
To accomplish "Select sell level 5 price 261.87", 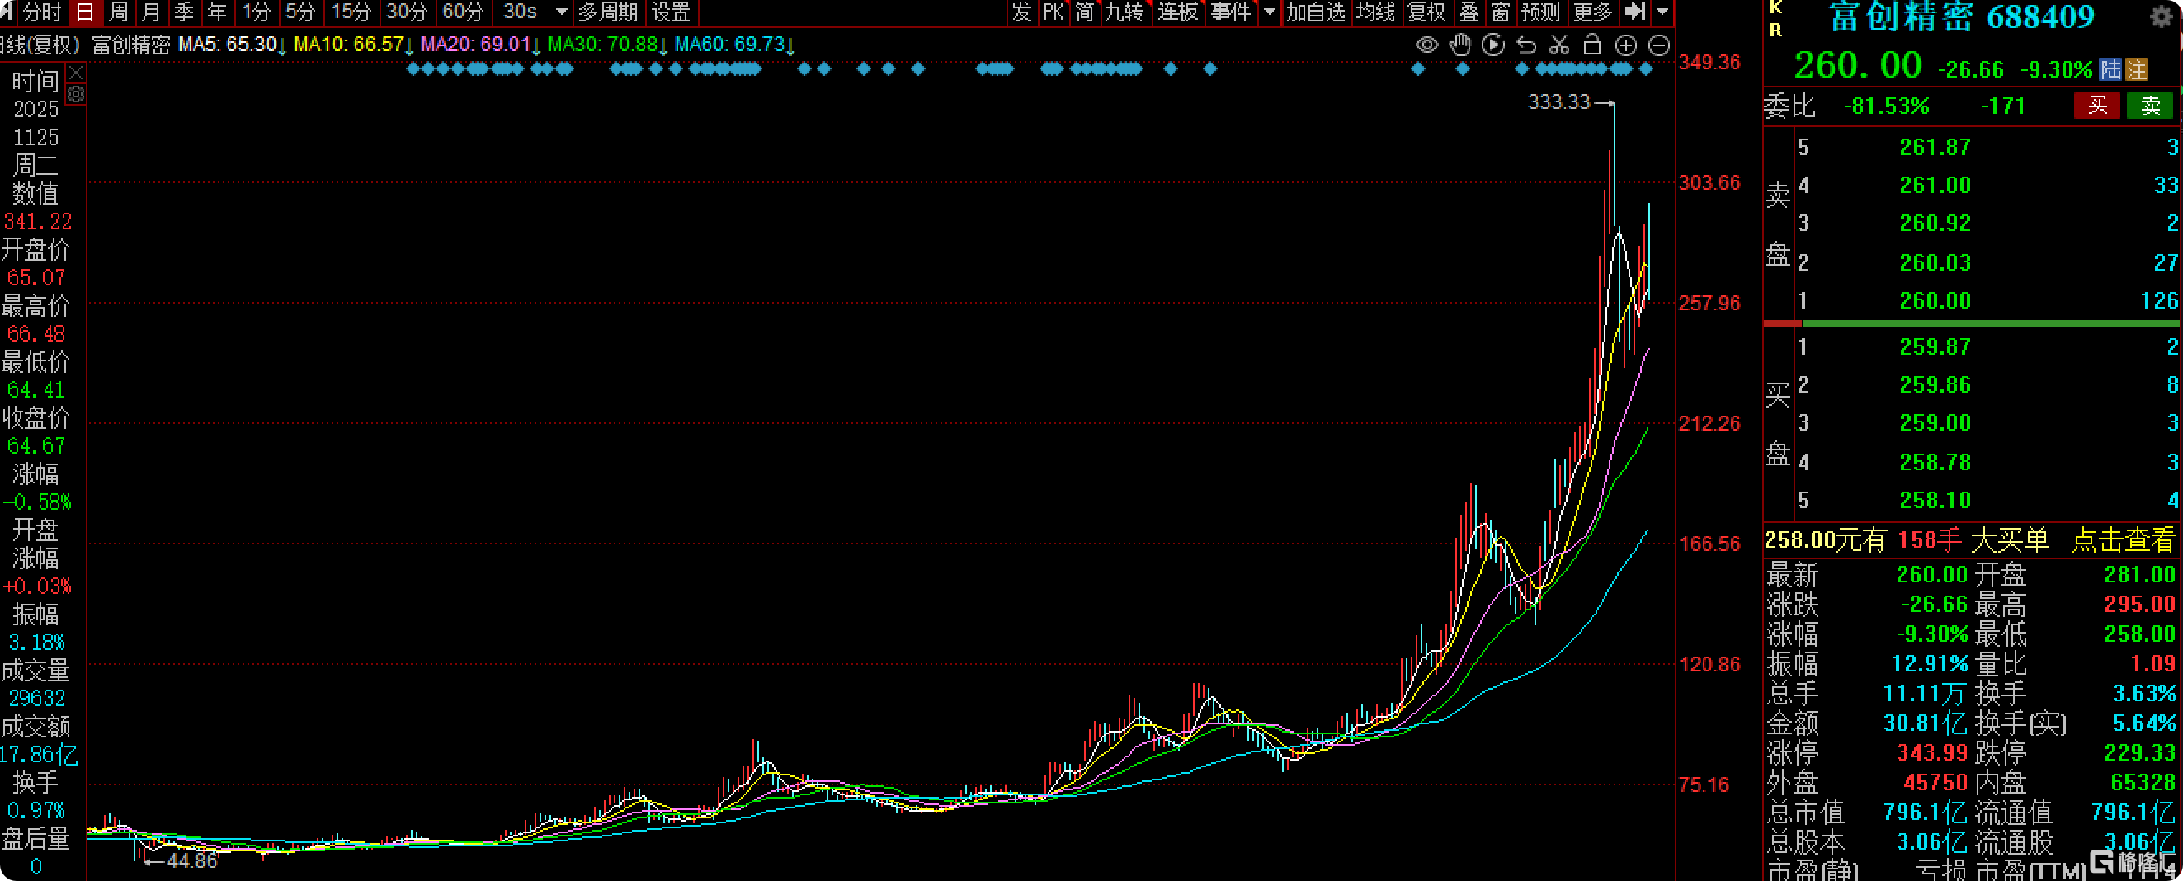I will tap(1935, 148).
